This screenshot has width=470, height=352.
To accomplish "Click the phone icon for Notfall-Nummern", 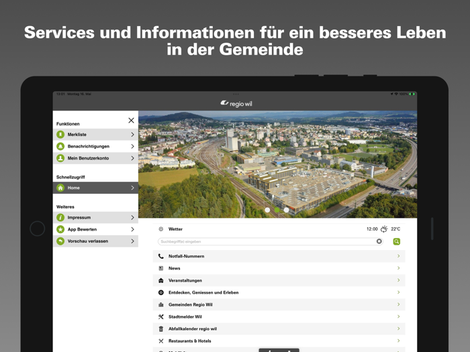I will 161,256.
